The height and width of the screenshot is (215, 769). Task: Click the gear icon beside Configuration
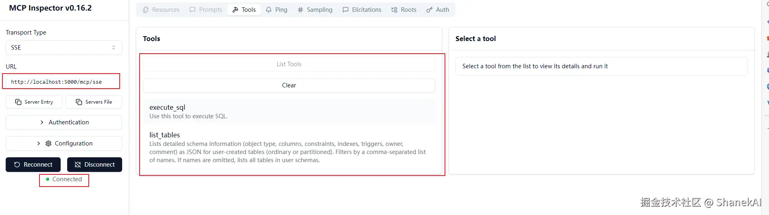pyautogui.click(x=48, y=143)
